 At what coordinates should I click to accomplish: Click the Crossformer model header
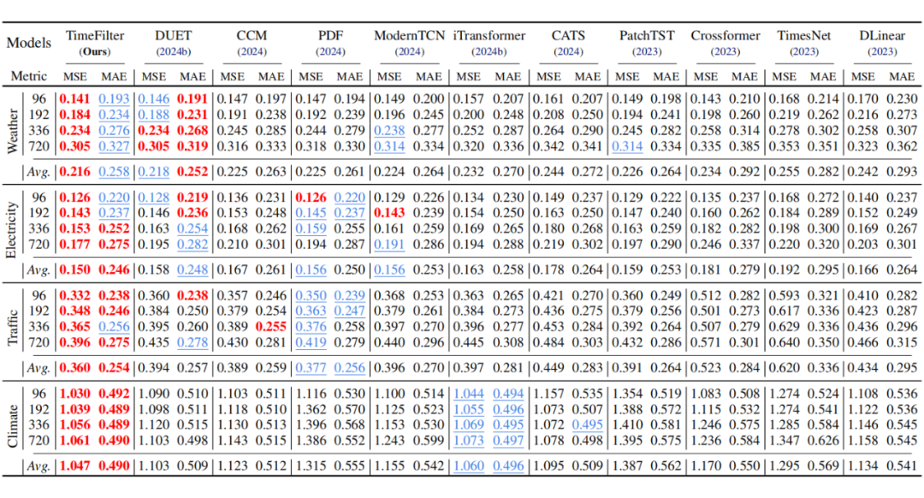coord(726,36)
